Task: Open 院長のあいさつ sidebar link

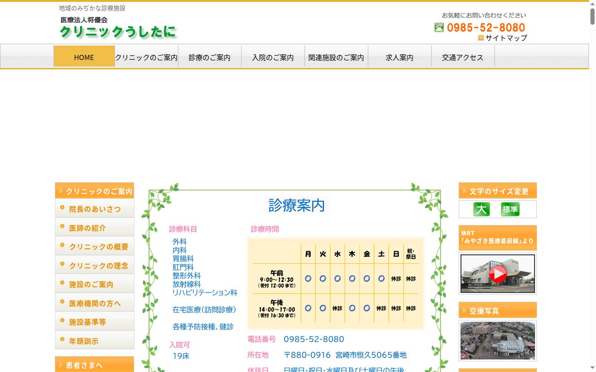Action: [x=95, y=209]
